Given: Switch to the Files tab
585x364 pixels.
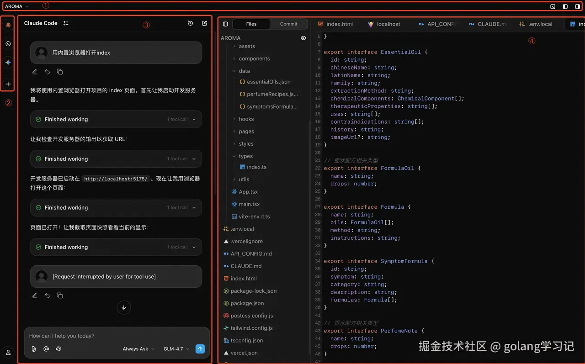Looking at the screenshot, I should [x=251, y=24].
